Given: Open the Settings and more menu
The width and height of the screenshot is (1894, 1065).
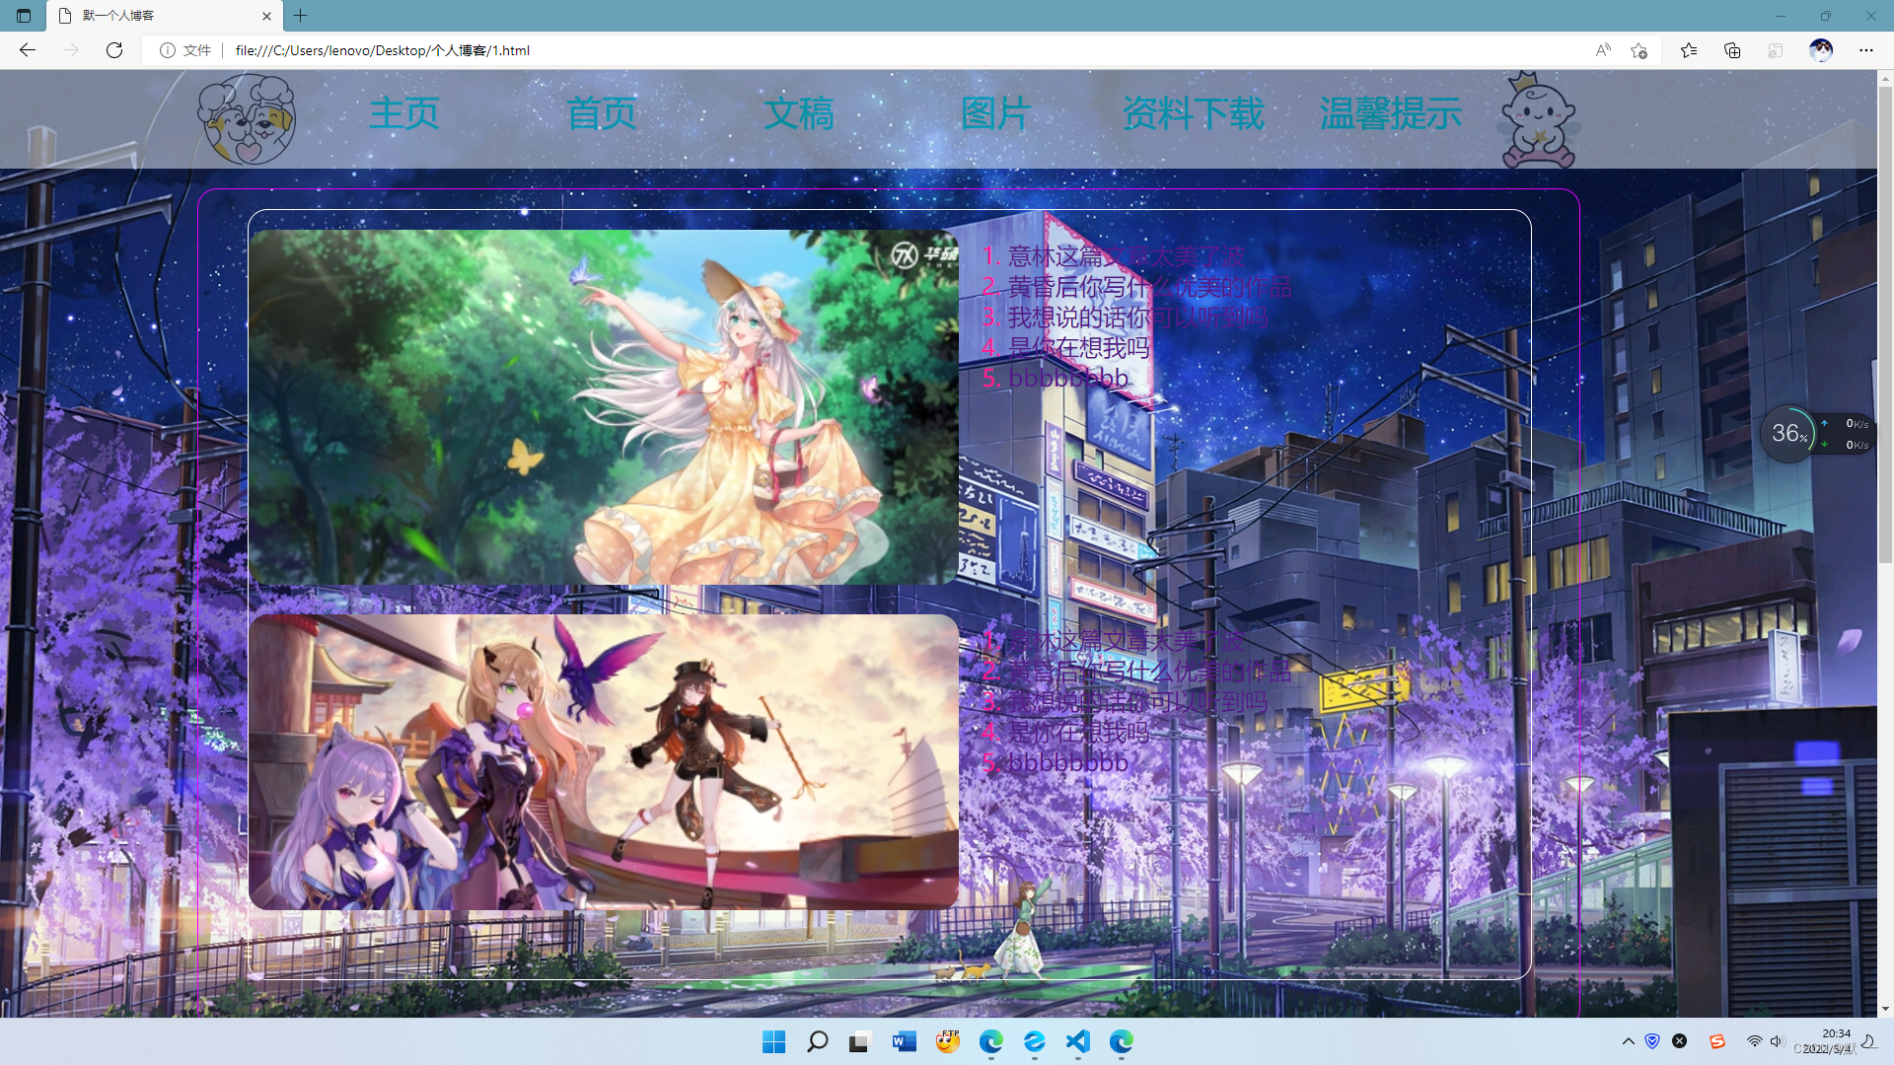Looking at the screenshot, I should click(x=1866, y=50).
